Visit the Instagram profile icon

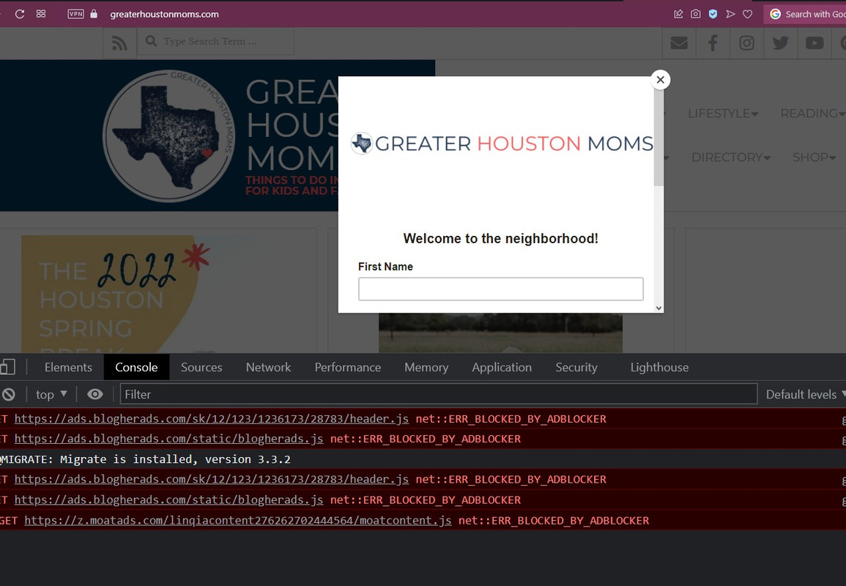click(x=746, y=42)
